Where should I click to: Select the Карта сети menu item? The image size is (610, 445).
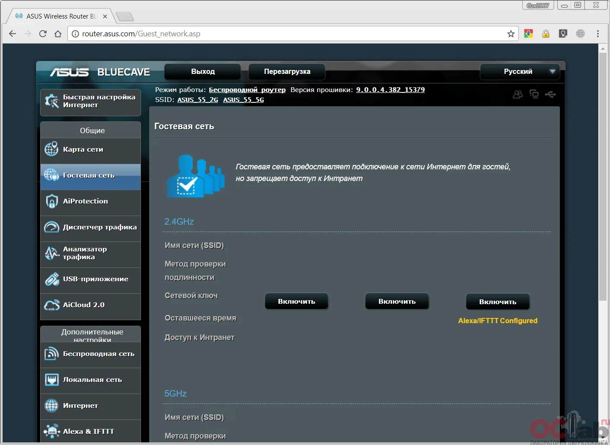click(90, 151)
